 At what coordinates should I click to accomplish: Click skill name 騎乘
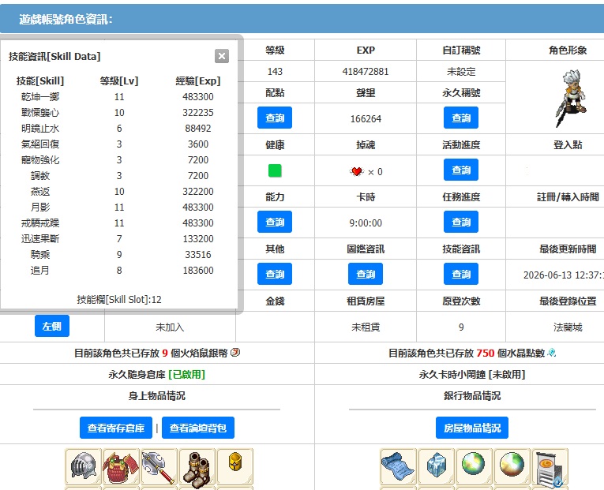(40, 254)
